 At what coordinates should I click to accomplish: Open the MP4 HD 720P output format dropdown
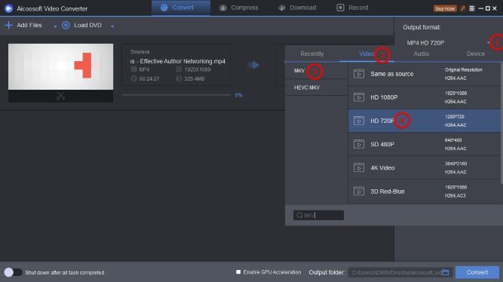tap(448, 43)
